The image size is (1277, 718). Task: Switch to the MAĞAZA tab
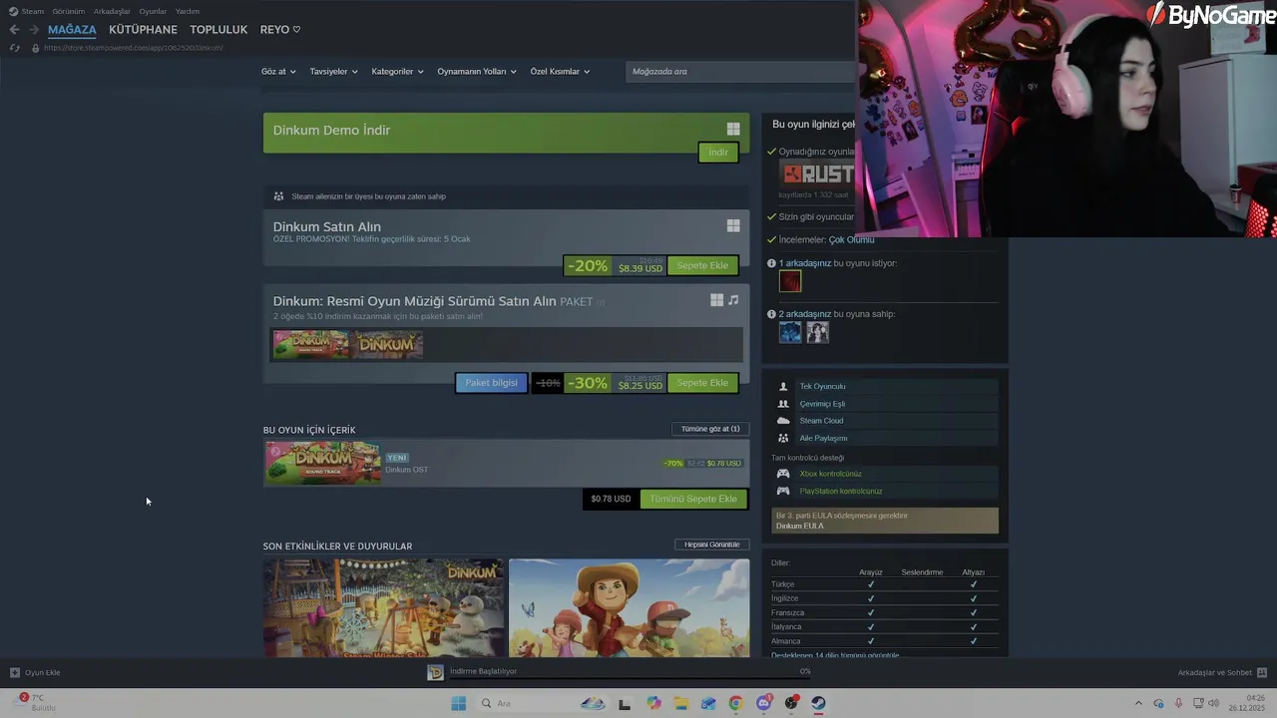[72, 30]
